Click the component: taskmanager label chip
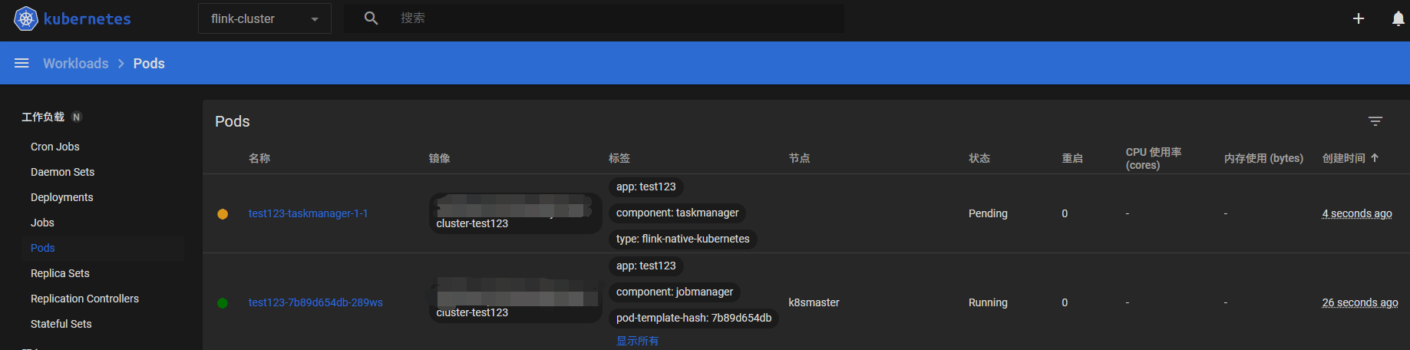 click(x=677, y=213)
